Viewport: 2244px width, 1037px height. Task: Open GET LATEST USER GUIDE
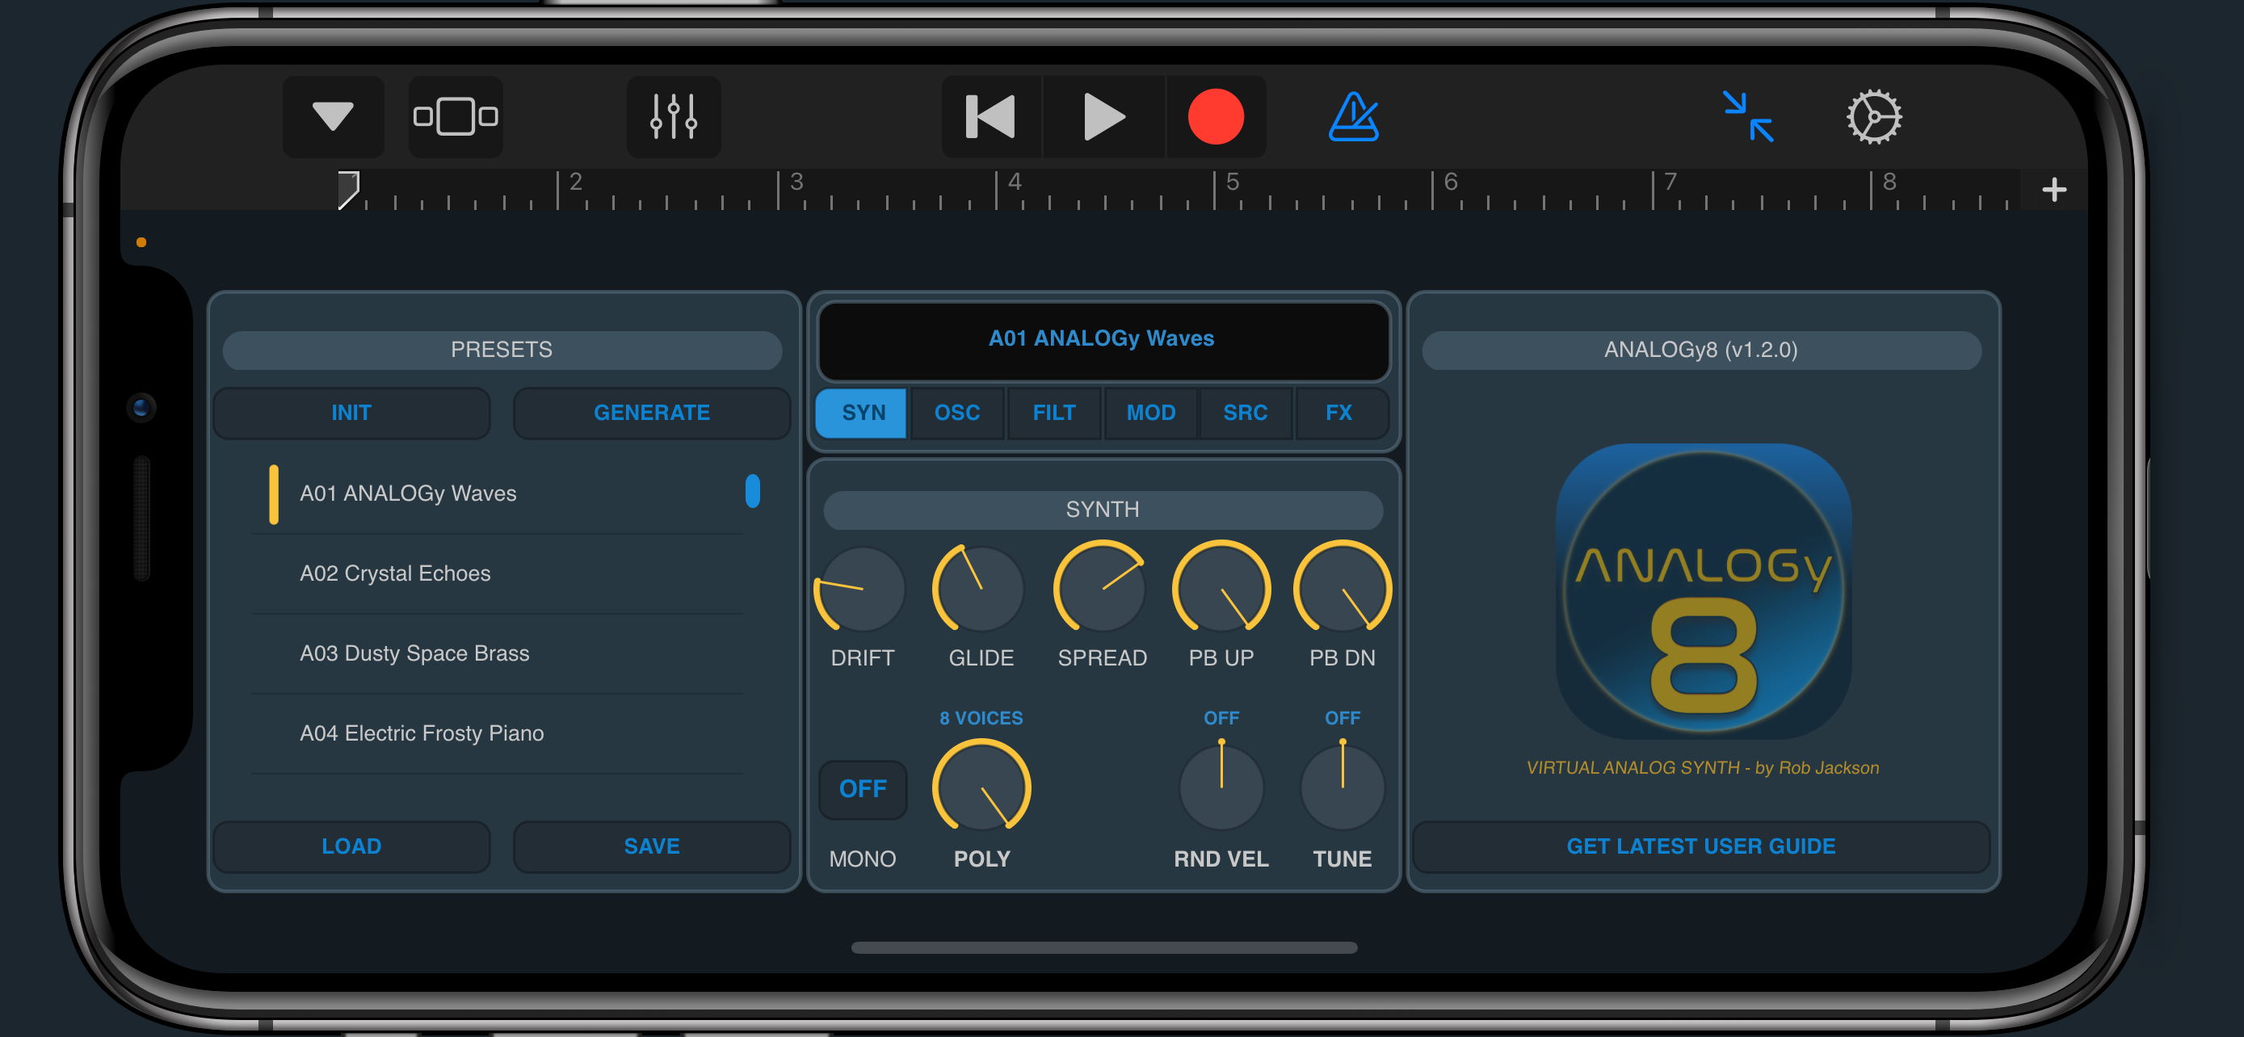(x=1700, y=846)
